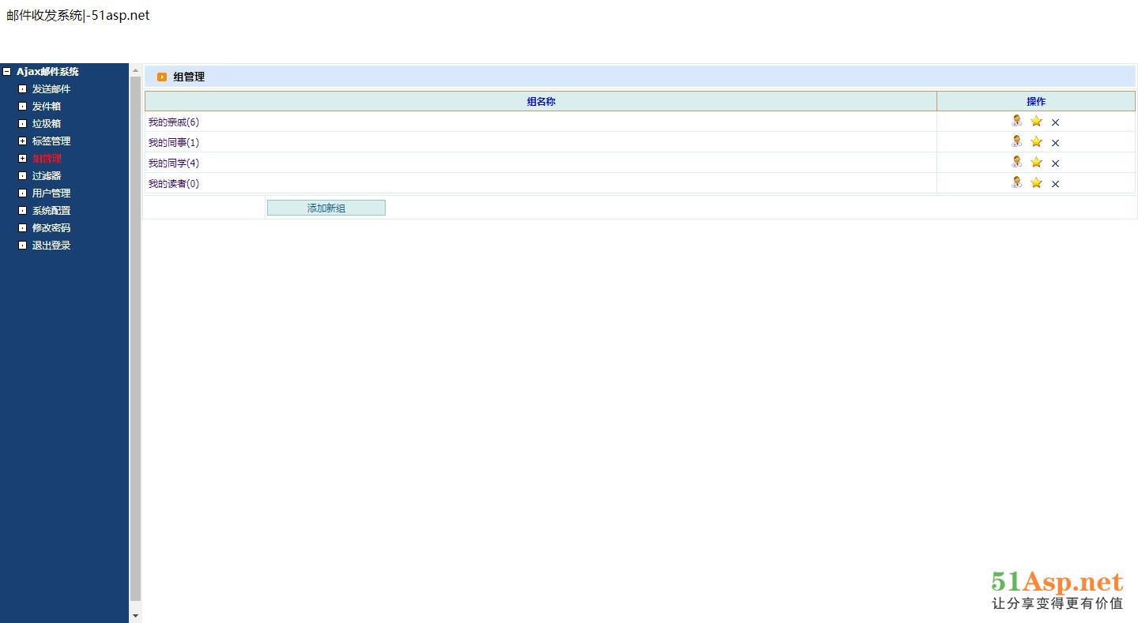Open 发送邮件 in the sidebar
The width and height of the screenshot is (1138, 623).
51,89
